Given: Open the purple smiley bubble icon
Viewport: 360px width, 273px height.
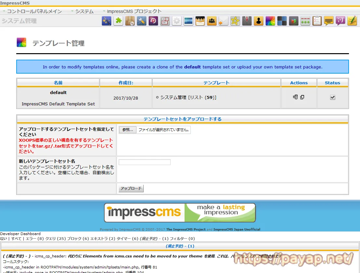Looking at the screenshot, I should click(341, 21).
